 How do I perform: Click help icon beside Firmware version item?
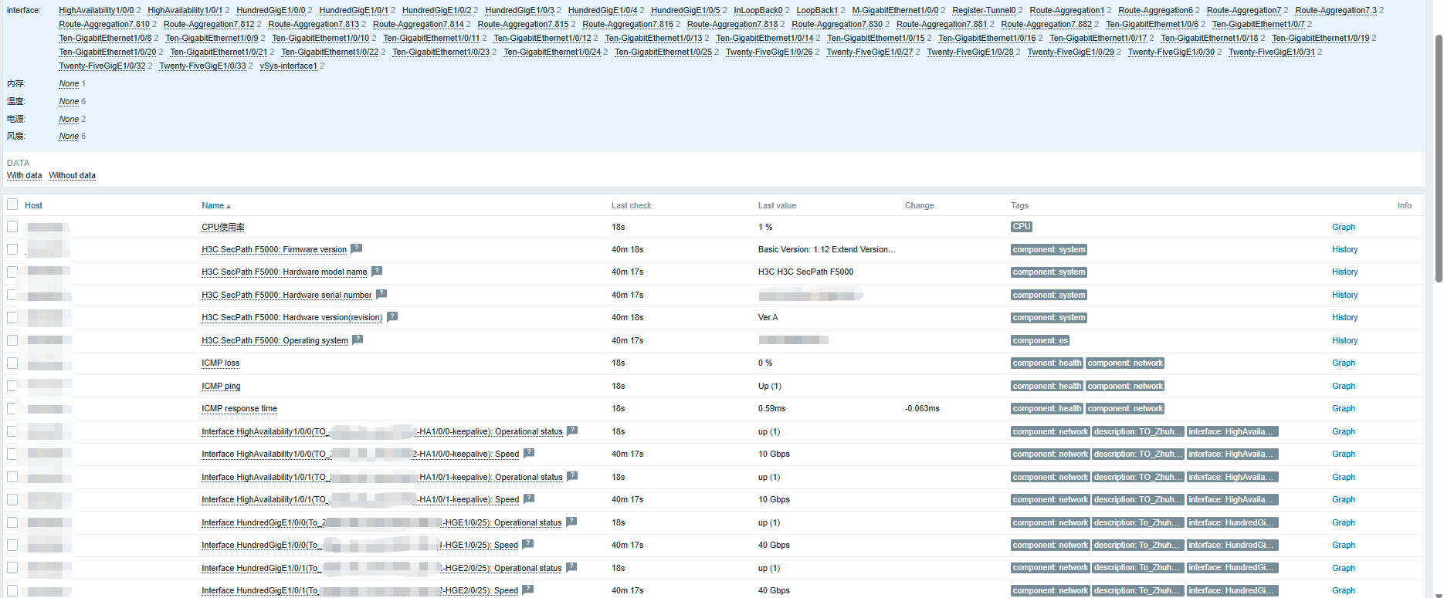[x=356, y=248]
